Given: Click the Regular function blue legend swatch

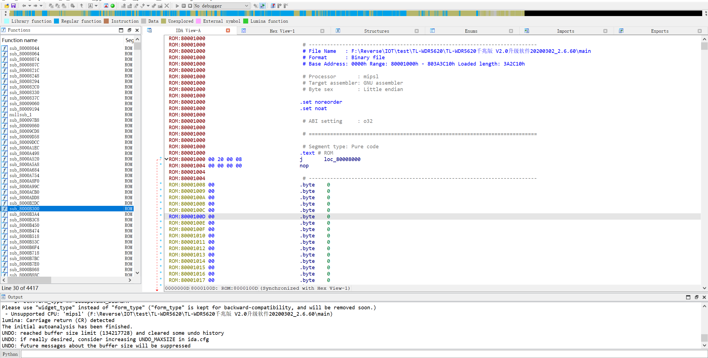Looking at the screenshot, I should pos(56,21).
